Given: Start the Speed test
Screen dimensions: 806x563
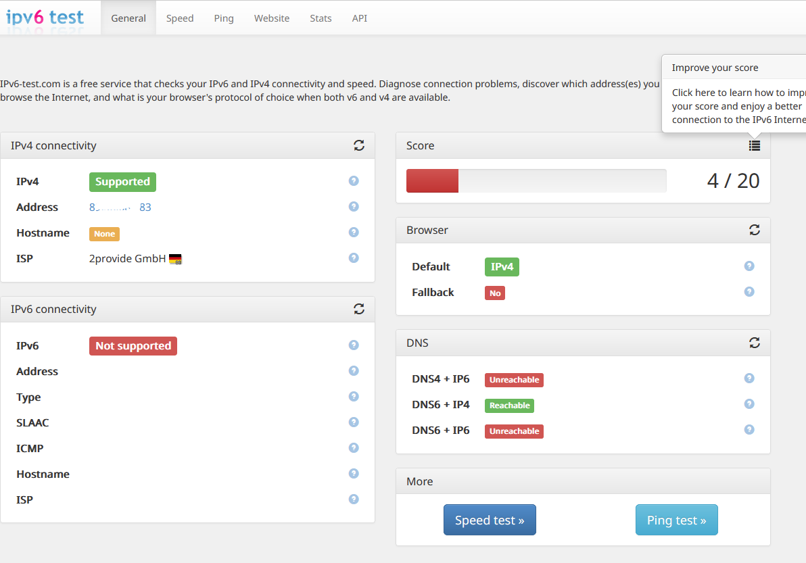Looking at the screenshot, I should 490,520.
